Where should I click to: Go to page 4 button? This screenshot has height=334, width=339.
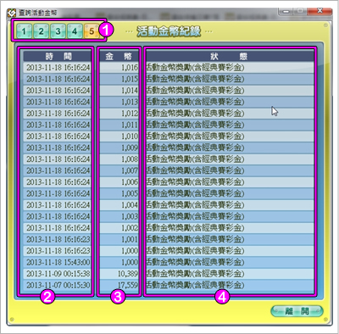[75, 31]
